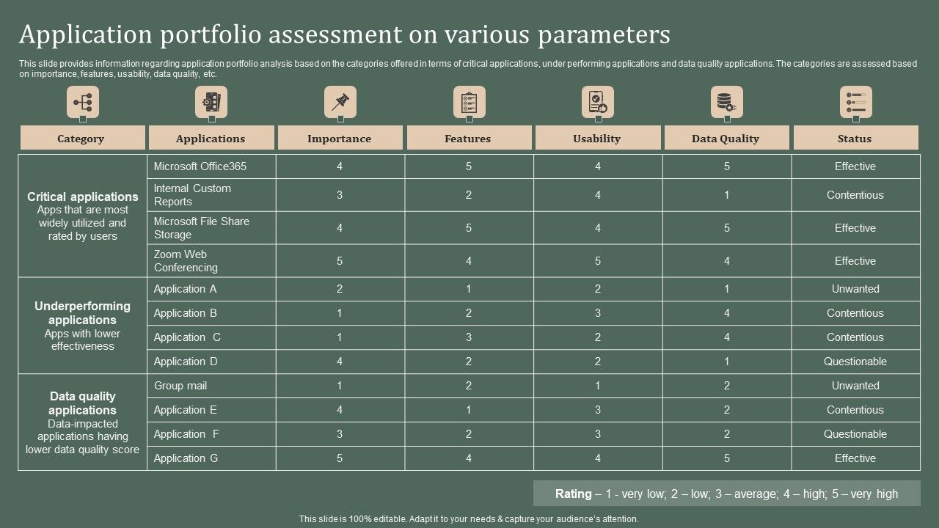Click the checklist clipboard icon above Features
Viewport: 939px width, 528px height.
pos(469,102)
